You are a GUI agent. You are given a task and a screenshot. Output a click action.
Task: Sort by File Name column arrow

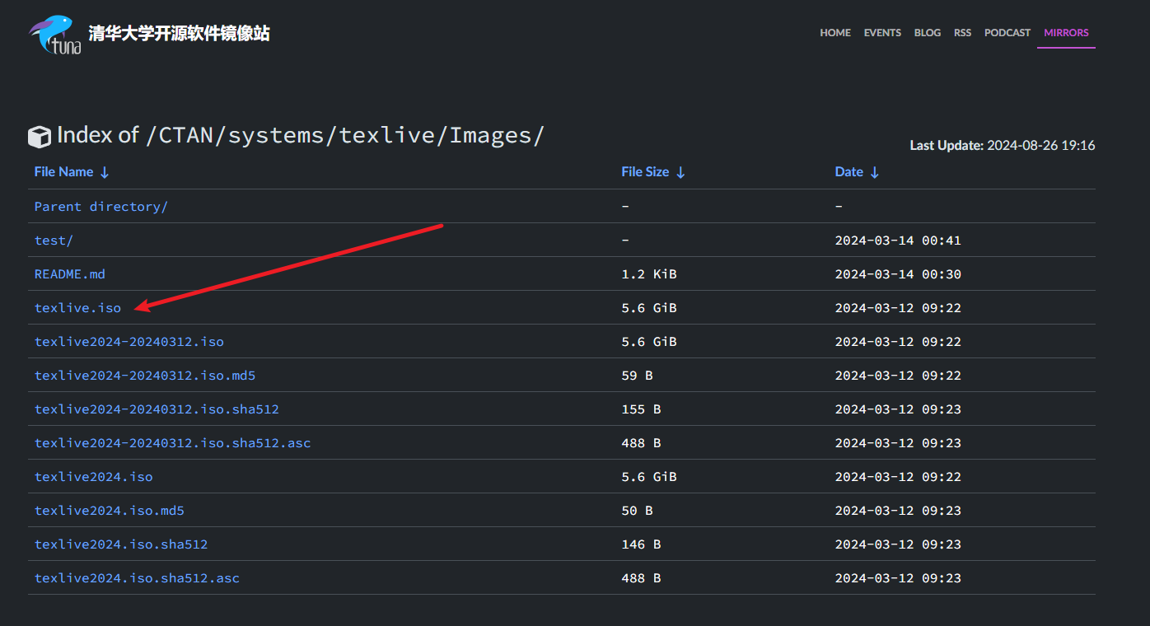coord(105,172)
